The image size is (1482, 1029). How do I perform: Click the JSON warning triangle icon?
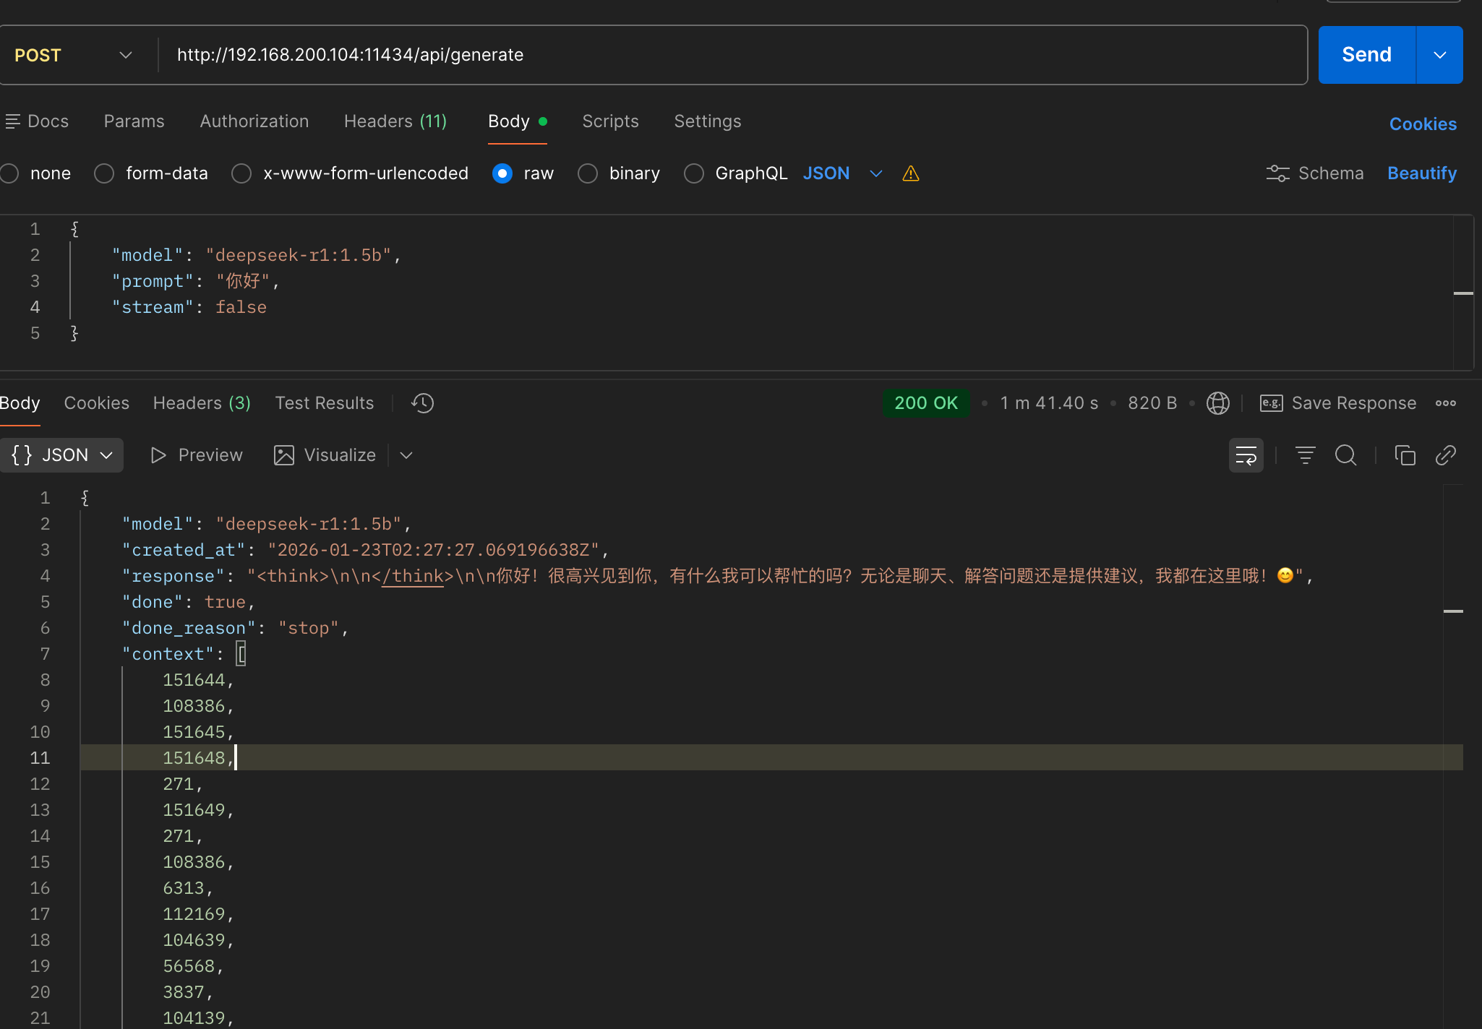[911, 173]
